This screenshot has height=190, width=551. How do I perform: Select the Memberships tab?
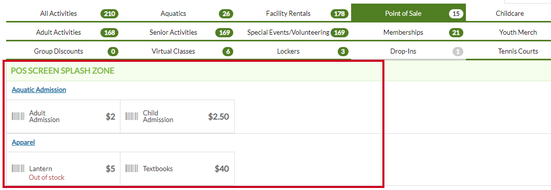[x=409, y=32]
